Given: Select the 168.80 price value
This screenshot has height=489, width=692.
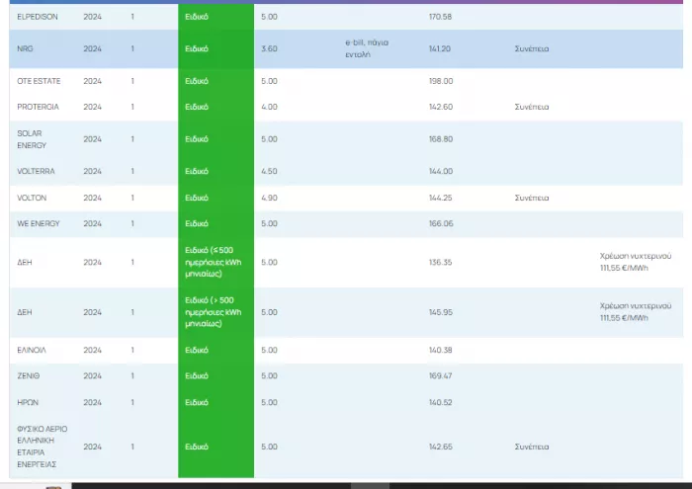Looking at the screenshot, I should pyautogui.click(x=441, y=139).
